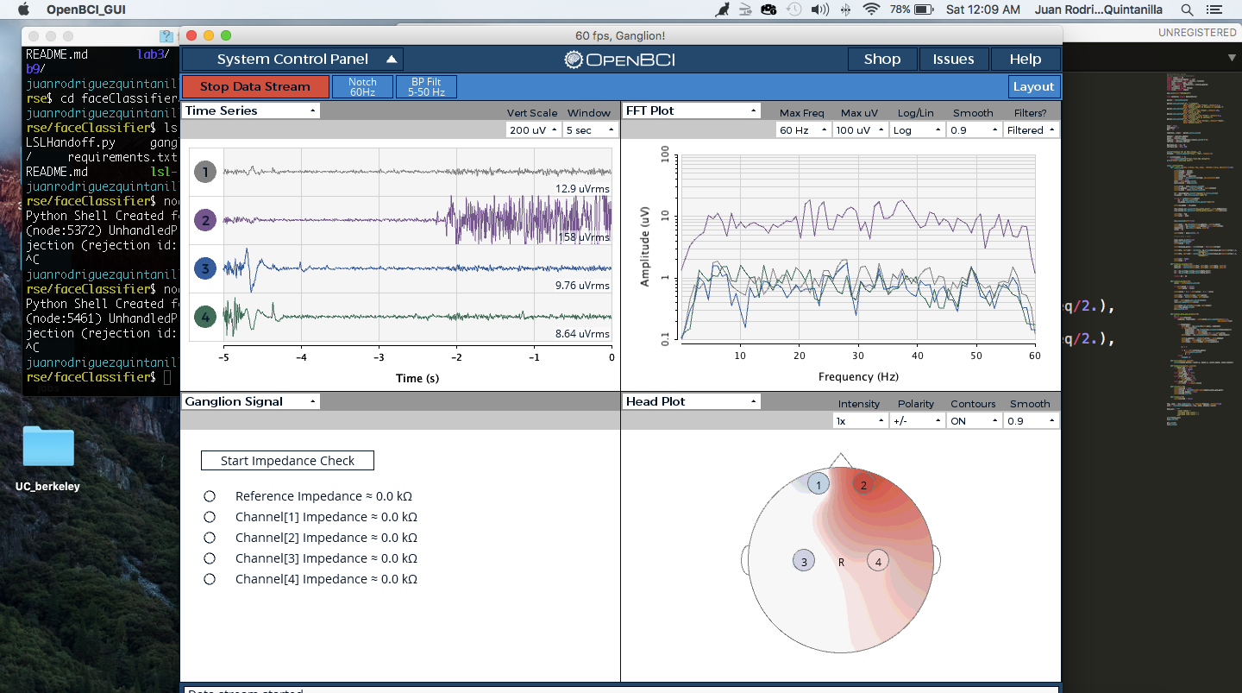Click channel 1 circle in Time Series
The height and width of the screenshot is (693, 1242).
(204, 173)
